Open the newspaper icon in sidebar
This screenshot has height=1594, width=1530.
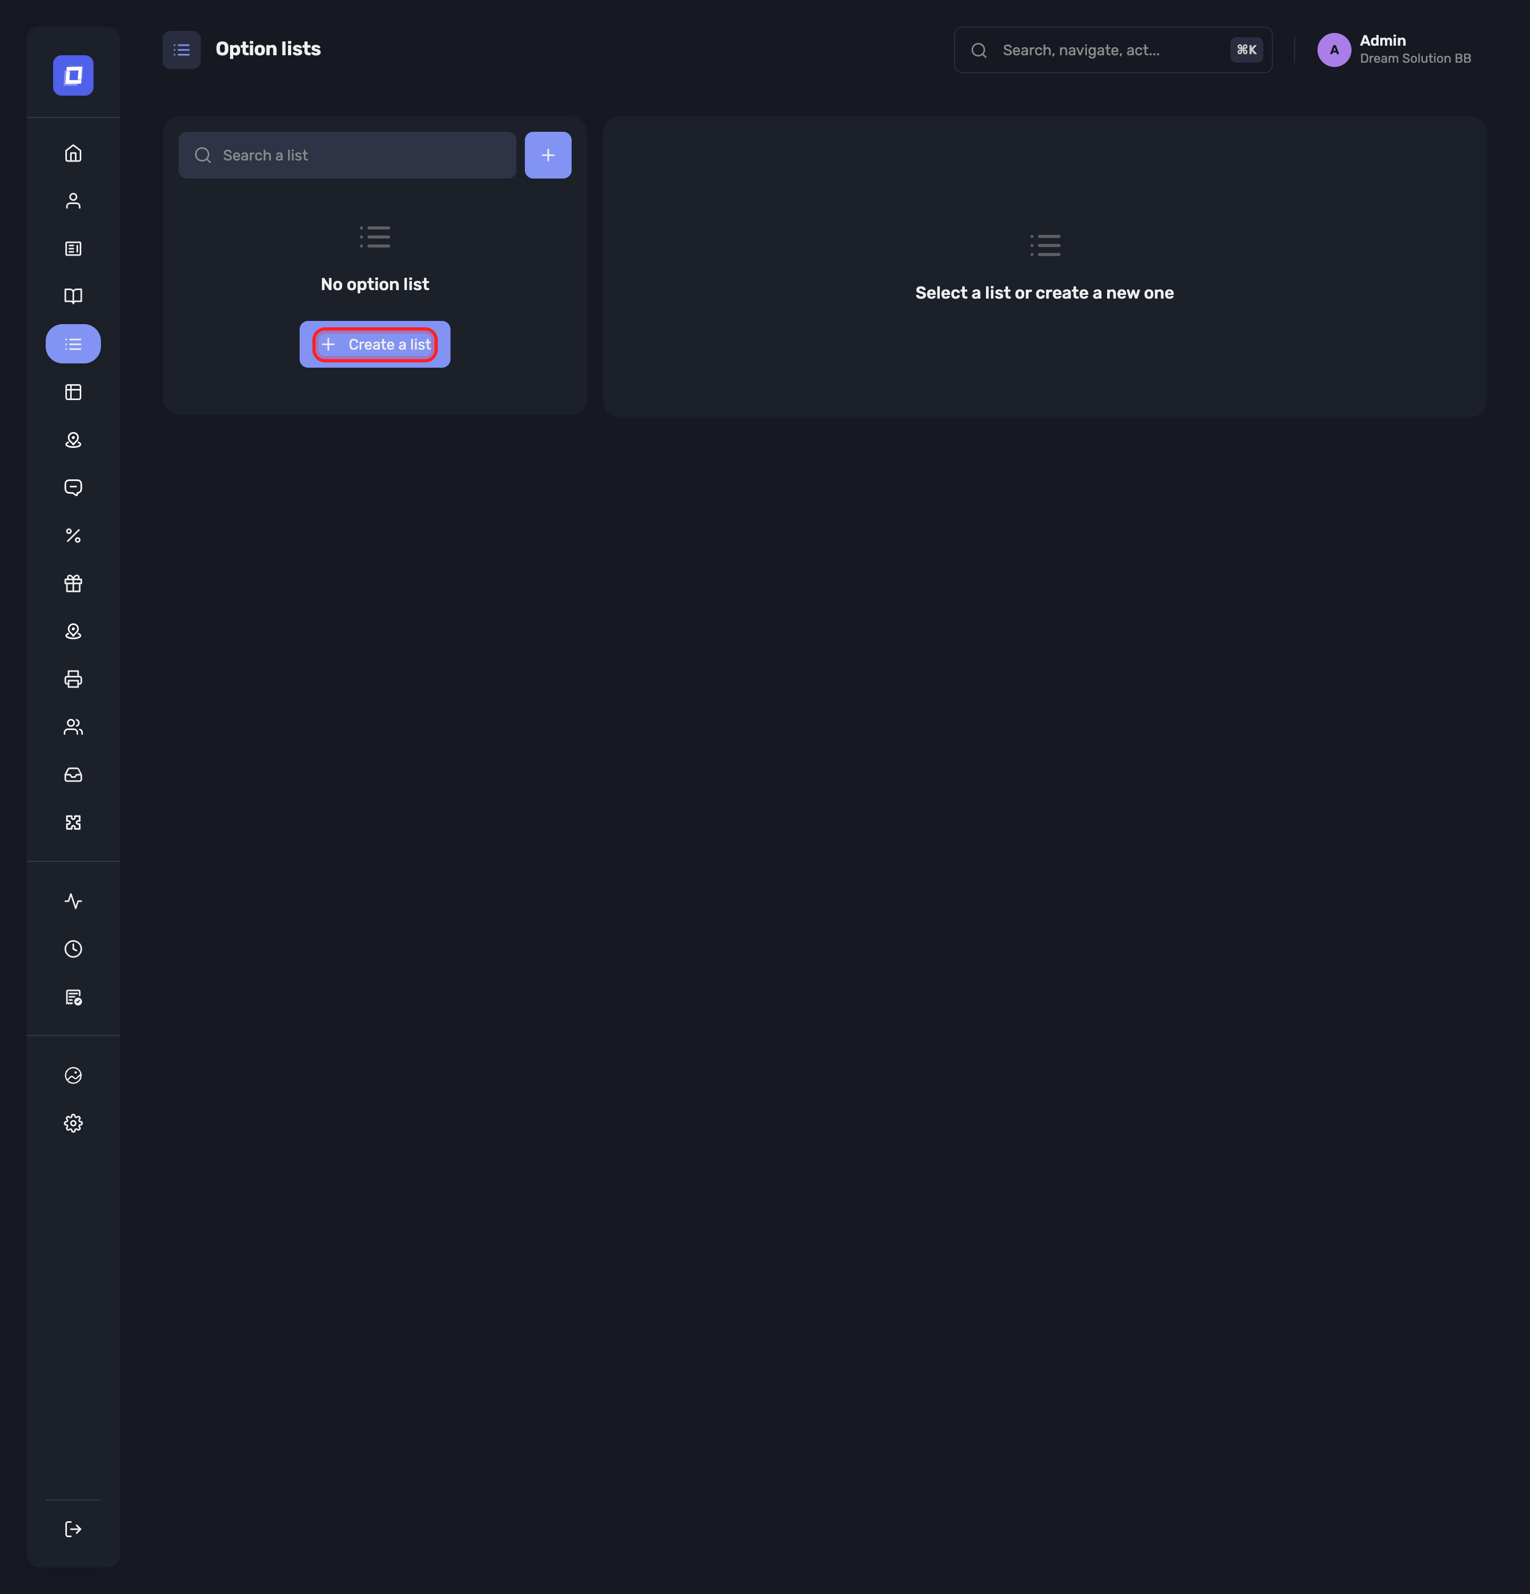click(73, 249)
